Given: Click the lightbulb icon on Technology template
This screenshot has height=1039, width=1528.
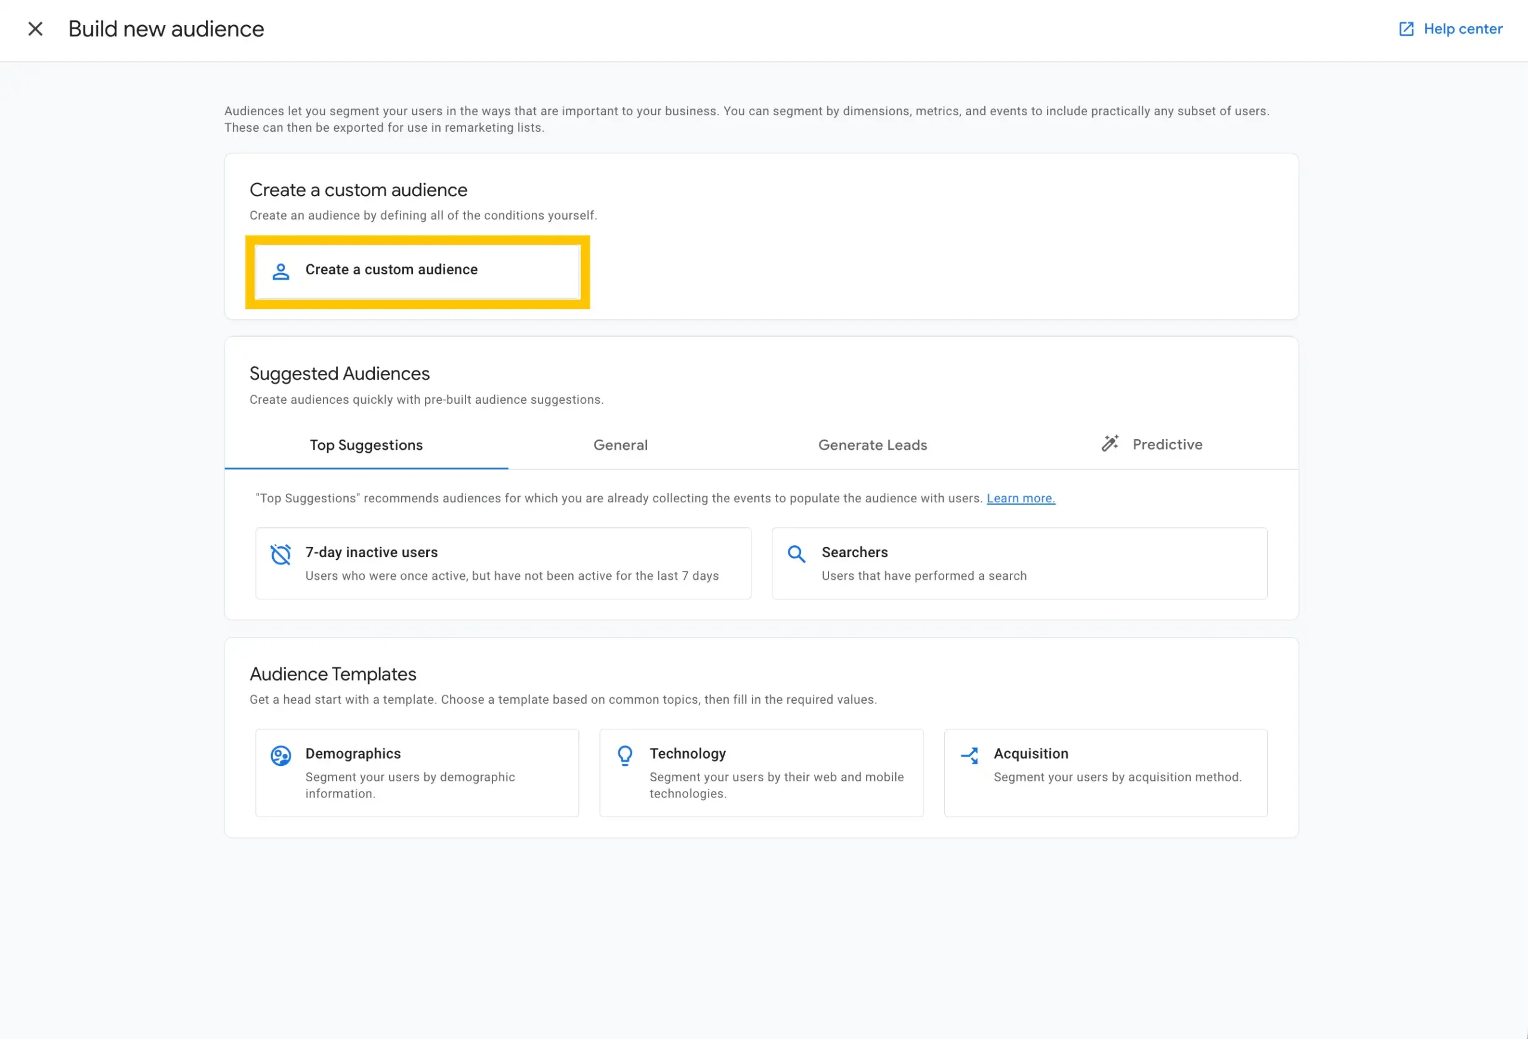Looking at the screenshot, I should coord(624,756).
